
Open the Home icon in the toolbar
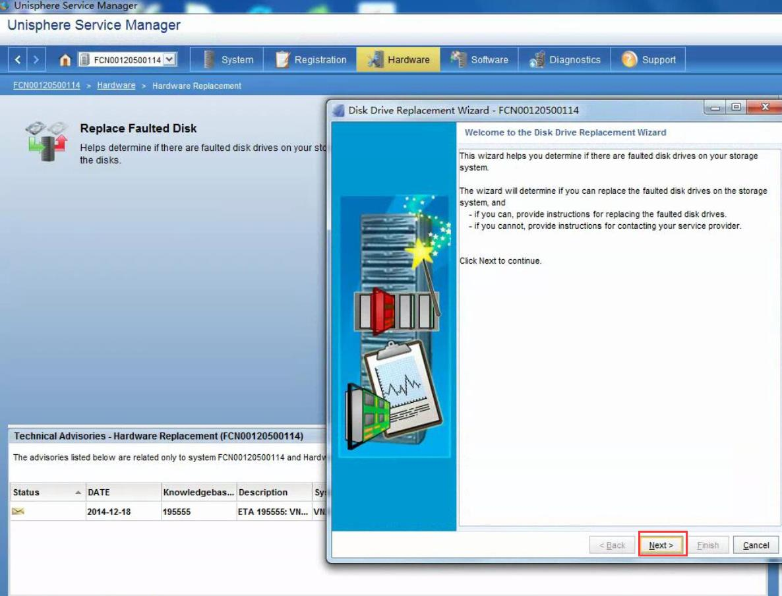pyautogui.click(x=65, y=60)
